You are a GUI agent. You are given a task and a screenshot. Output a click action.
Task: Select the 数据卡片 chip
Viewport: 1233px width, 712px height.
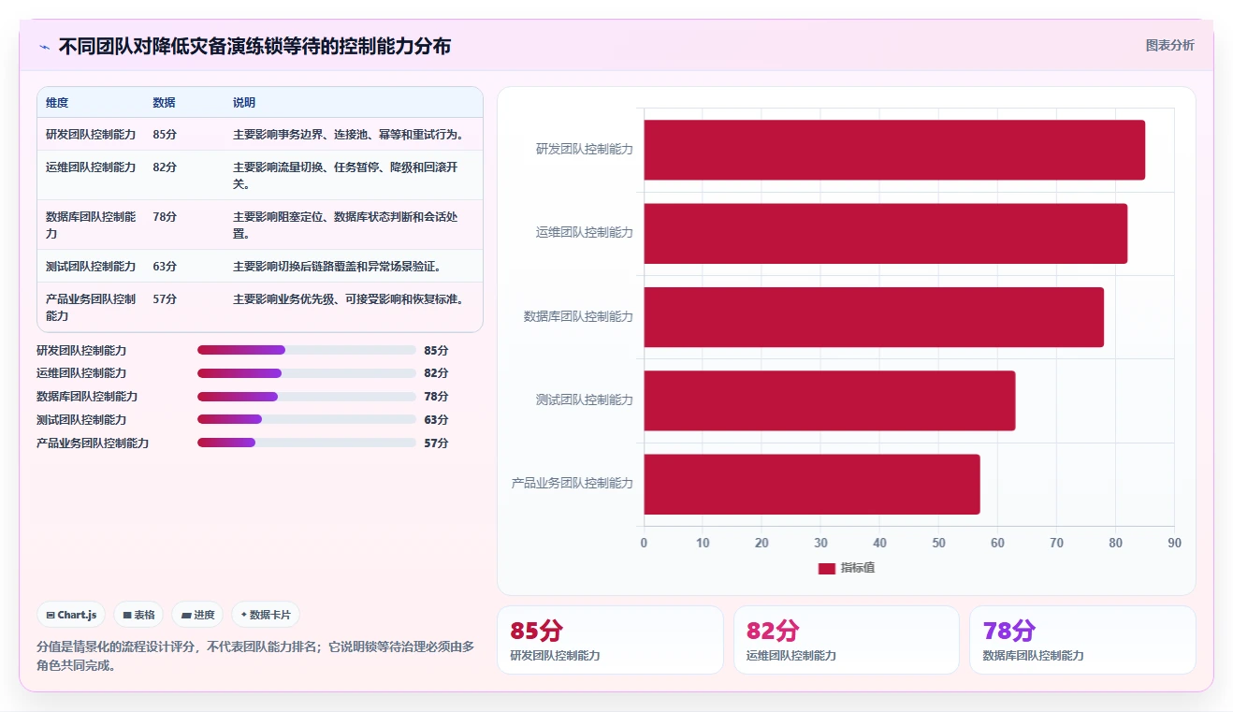tap(266, 615)
